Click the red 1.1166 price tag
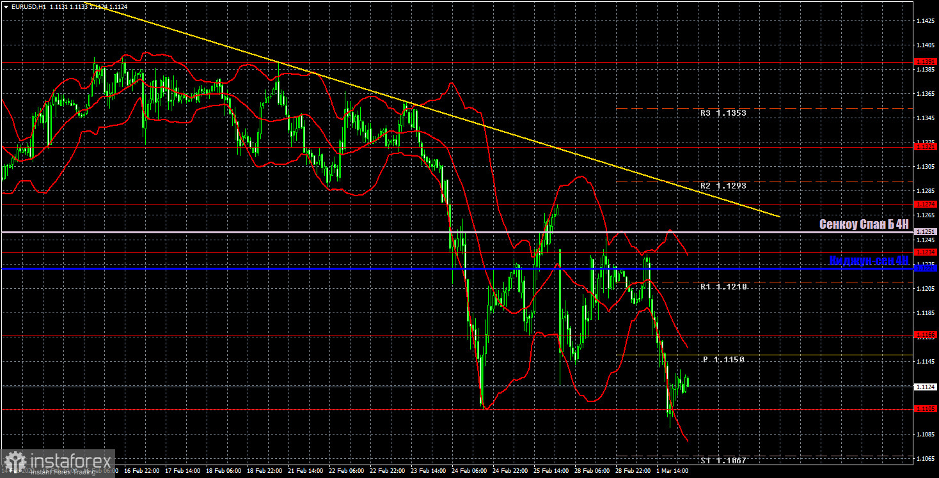939x478 pixels. point(926,334)
